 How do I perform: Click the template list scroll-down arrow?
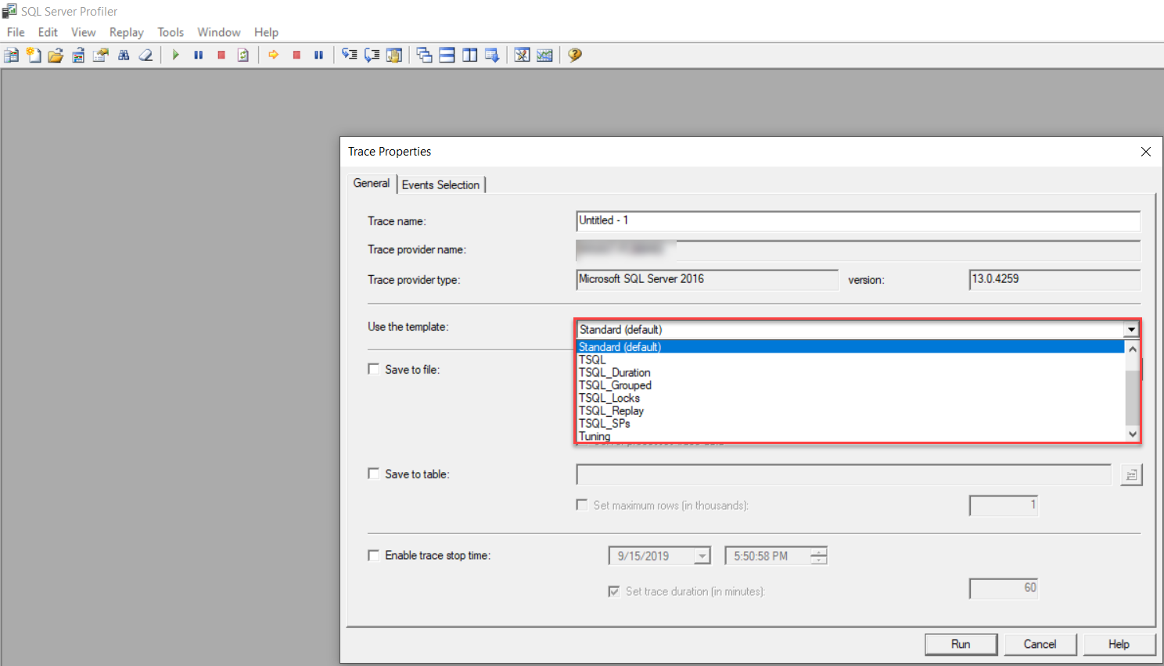coord(1132,434)
